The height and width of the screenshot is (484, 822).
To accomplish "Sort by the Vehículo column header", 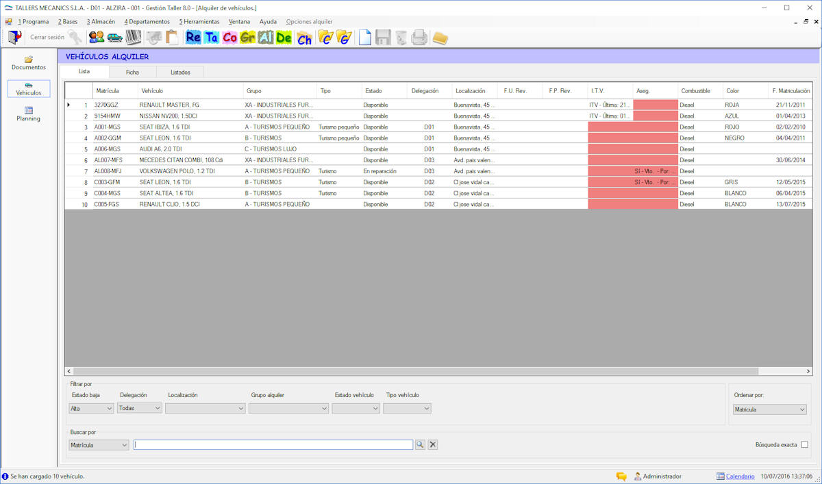I will [190, 90].
